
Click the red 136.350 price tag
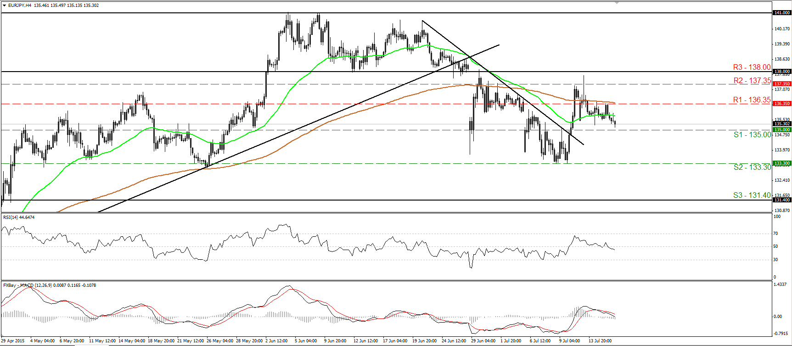(782, 104)
